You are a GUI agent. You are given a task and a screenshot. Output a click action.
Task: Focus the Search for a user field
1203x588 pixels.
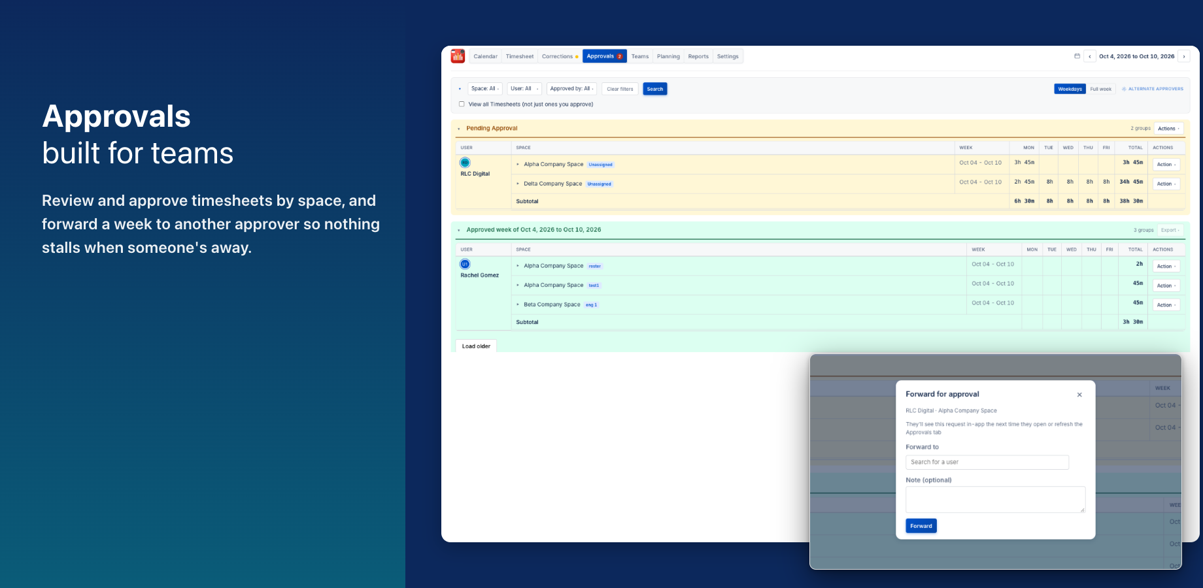click(987, 462)
